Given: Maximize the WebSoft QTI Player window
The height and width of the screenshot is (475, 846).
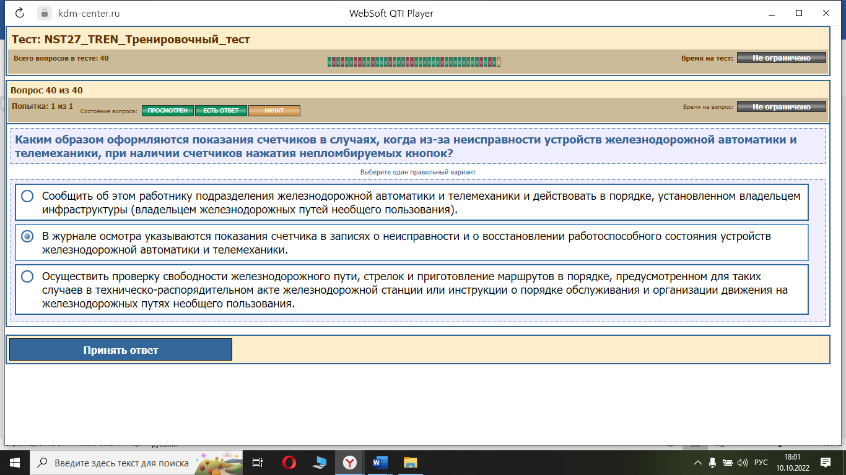Looking at the screenshot, I should 799,13.
